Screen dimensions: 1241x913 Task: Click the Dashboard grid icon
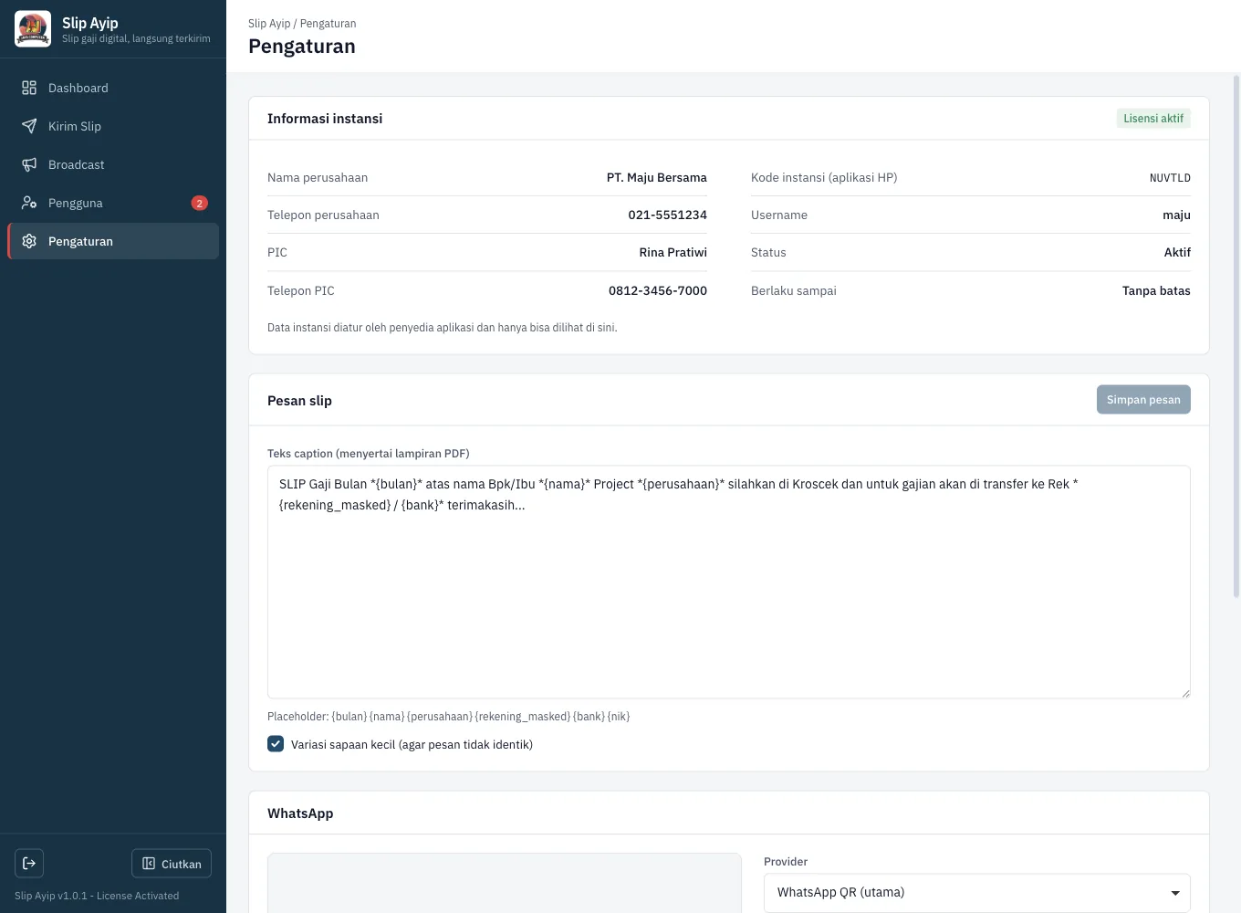(29, 88)
